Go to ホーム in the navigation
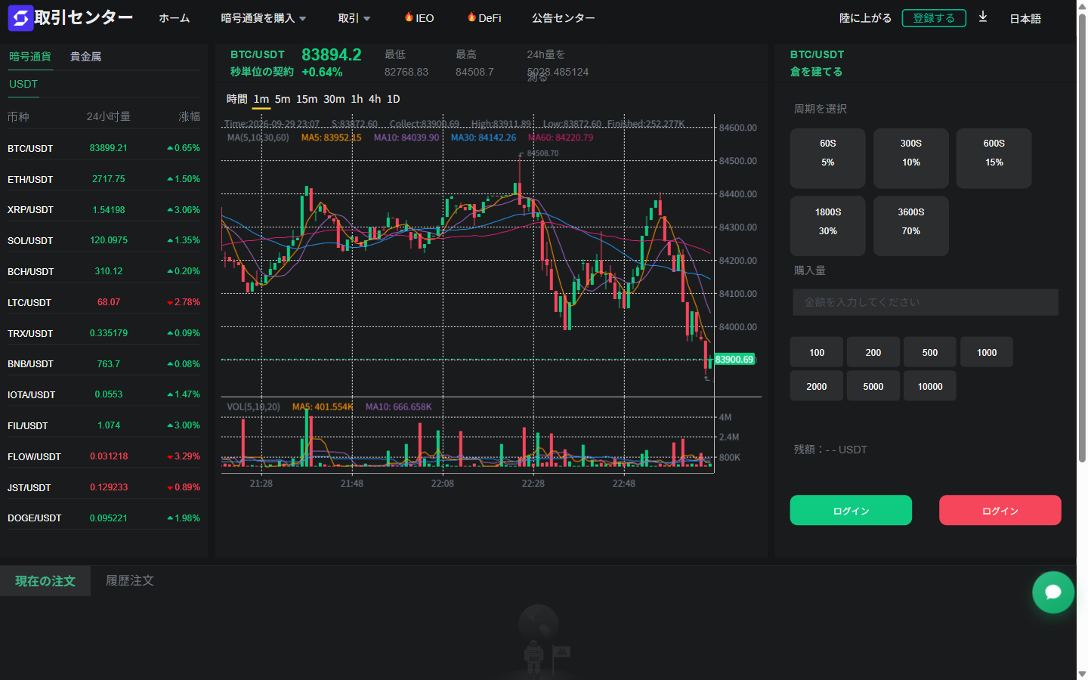Image resolution: width=1088 pixels, height=680 pixels. click(x=175, y=18)
